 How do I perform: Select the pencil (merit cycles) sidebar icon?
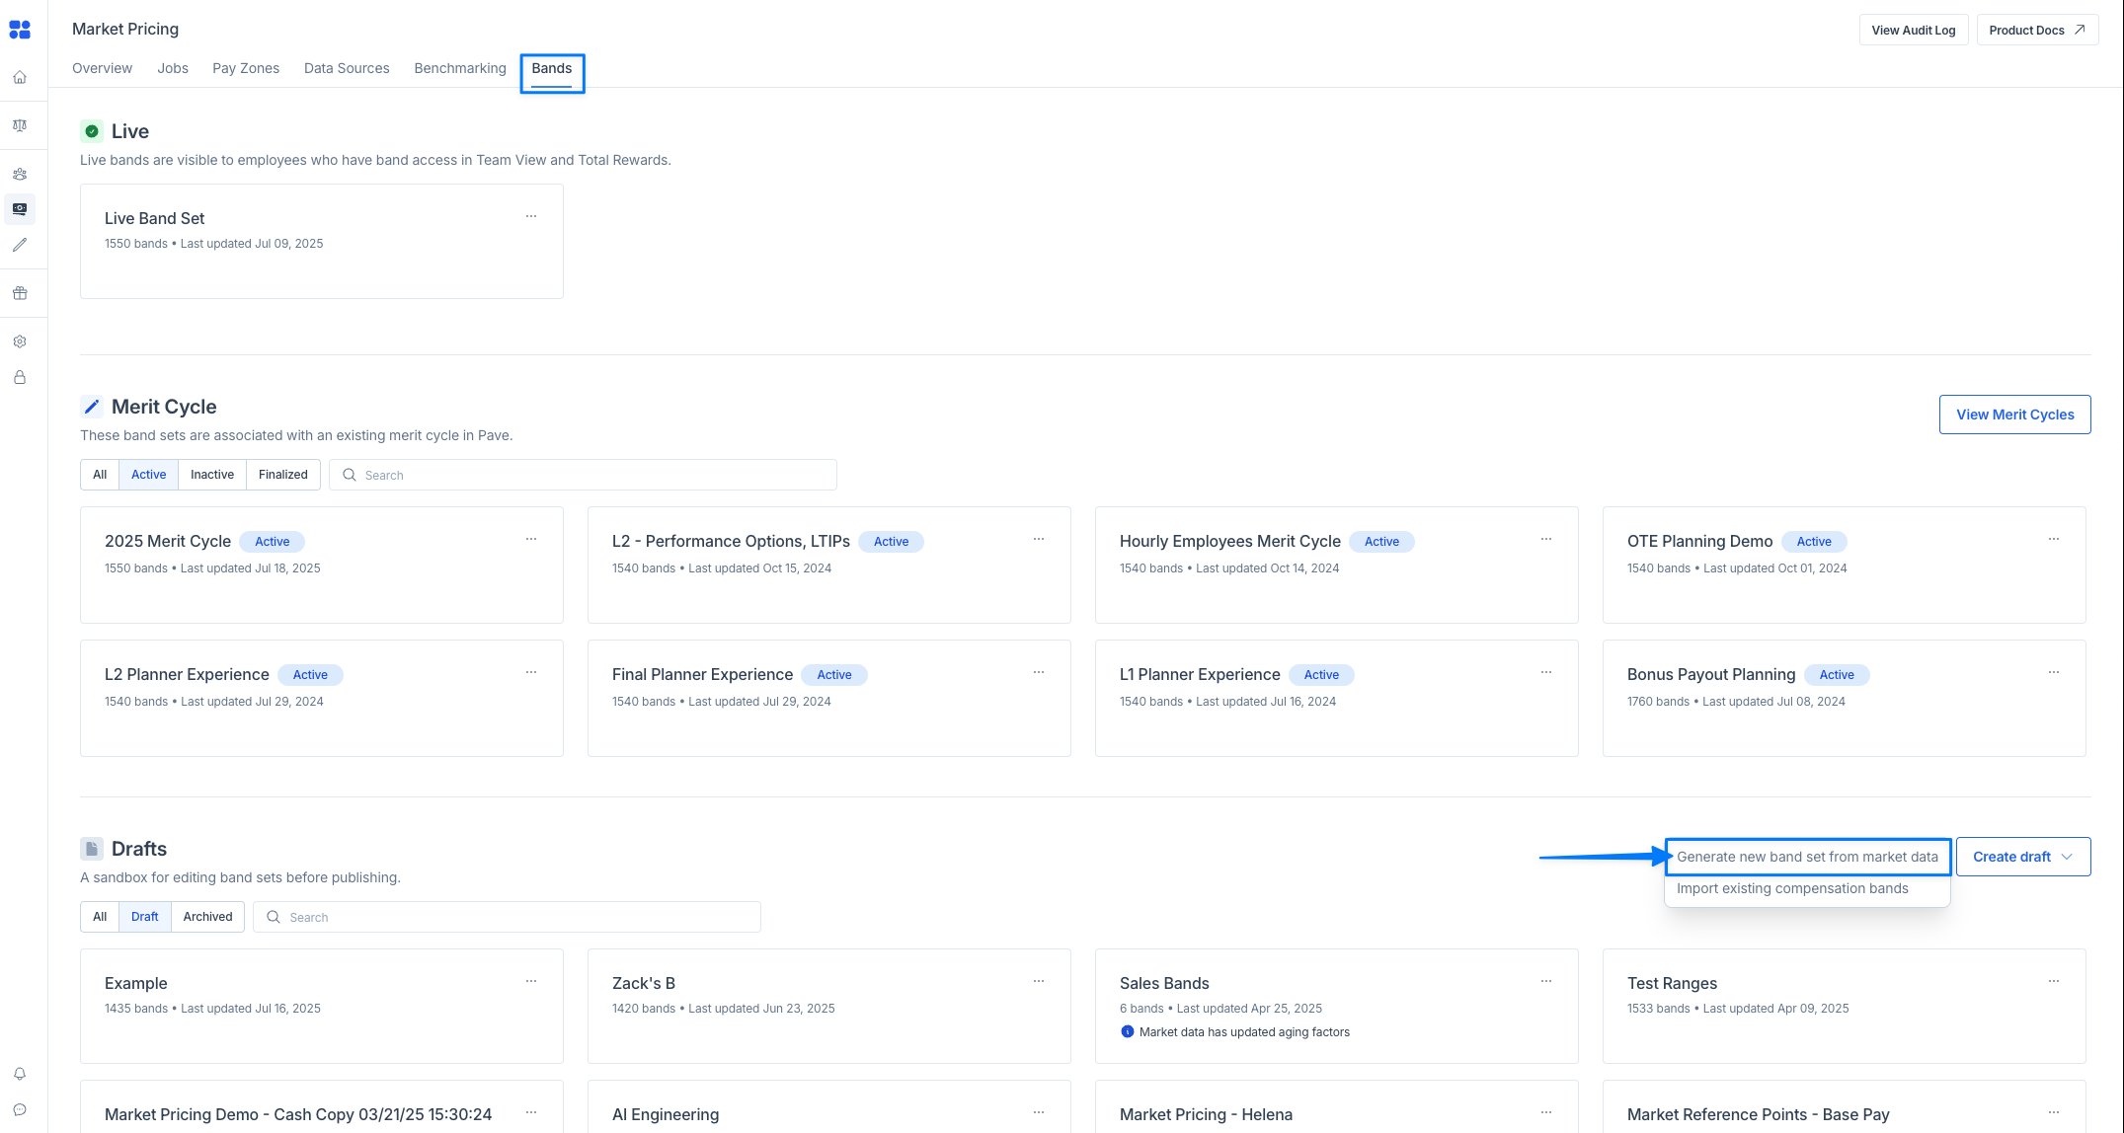tap(20, 245)
